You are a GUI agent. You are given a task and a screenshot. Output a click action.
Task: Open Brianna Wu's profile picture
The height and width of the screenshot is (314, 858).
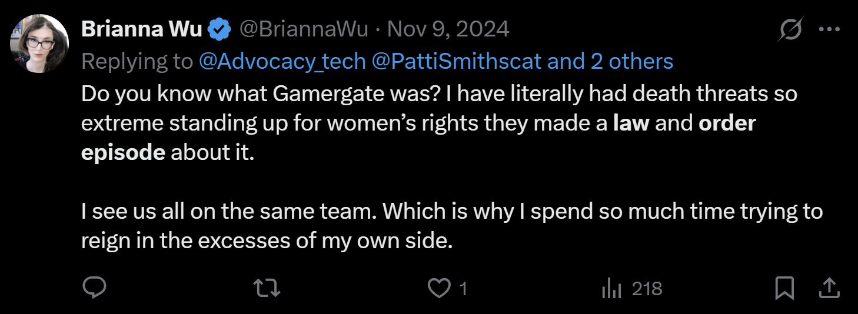coord(39,44)
